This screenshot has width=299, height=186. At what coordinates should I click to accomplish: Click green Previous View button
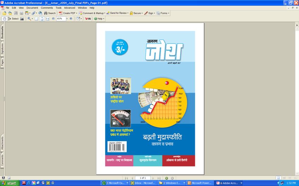tap(166, 178)
